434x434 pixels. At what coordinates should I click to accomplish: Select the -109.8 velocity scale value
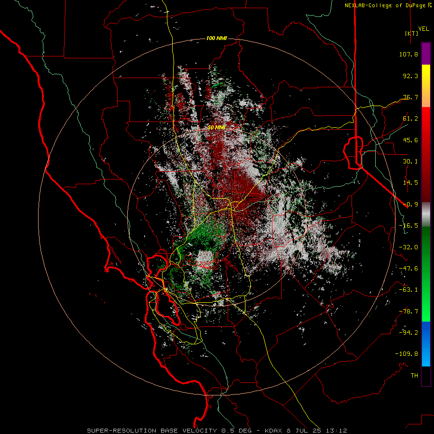[407, 354]
